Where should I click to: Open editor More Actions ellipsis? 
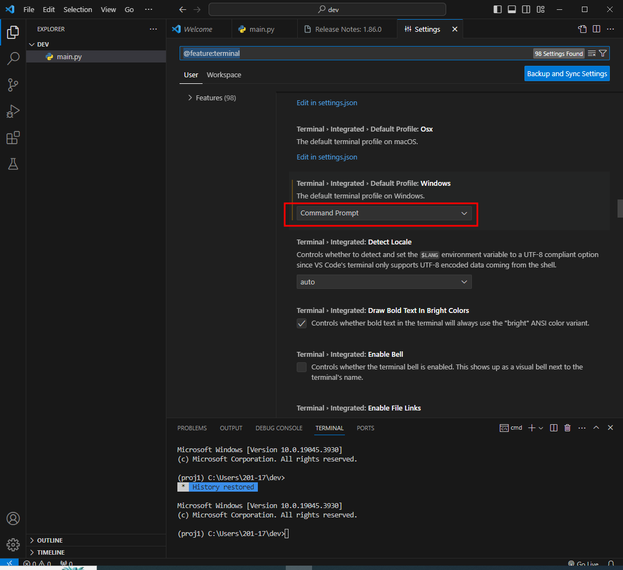[x=611, y=29]
